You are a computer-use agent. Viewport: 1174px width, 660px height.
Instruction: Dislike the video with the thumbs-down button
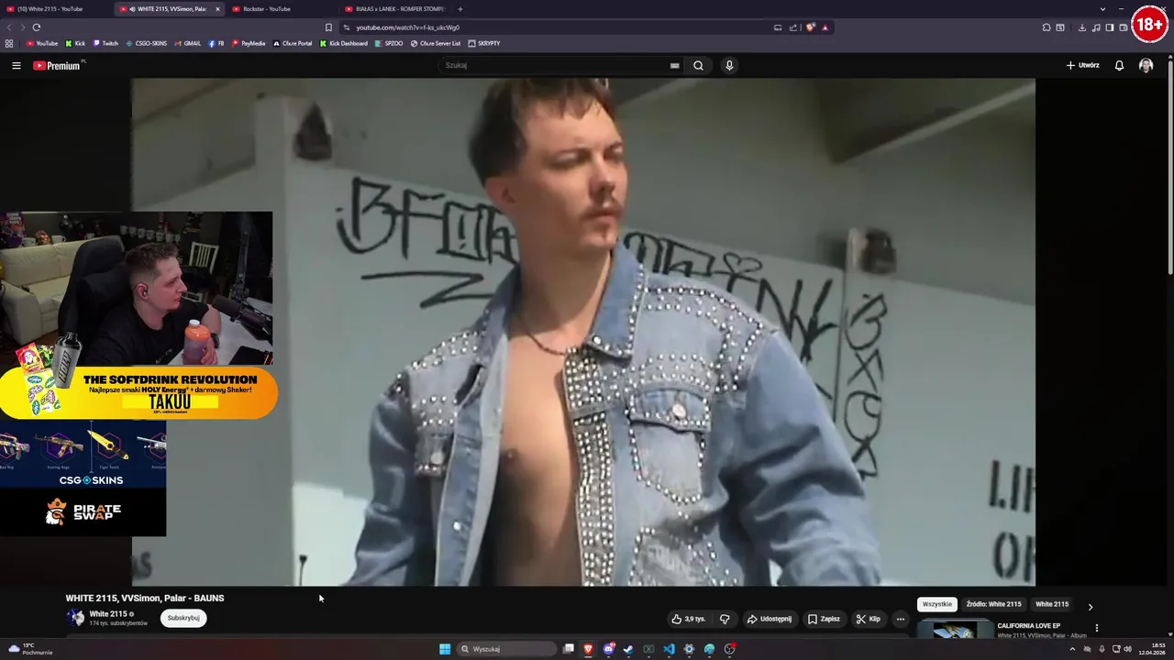coord(725,619)
